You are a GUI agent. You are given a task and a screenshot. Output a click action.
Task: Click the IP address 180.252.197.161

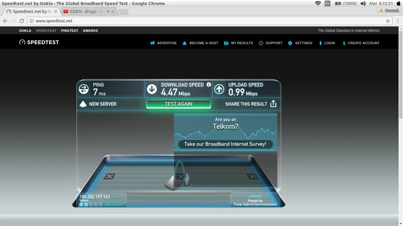point(94,197)
